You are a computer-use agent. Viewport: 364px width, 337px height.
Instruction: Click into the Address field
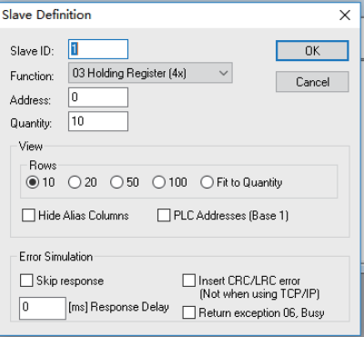[98, 97]
